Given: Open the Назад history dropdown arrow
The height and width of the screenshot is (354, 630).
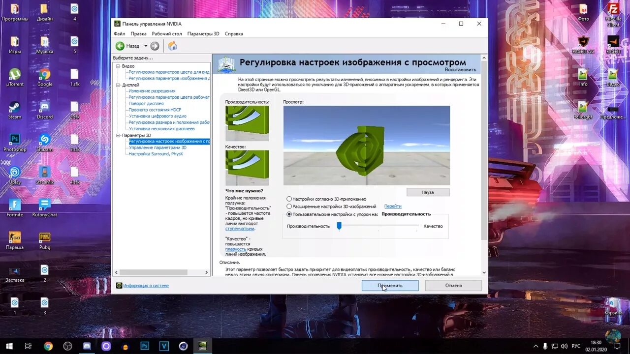Looking at the screenshot, I should (146, 46).
